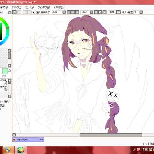Click the last zoom button before the rotation field
Image resolution: width=154 pixels, height=154 pixels.
click(77, 12)
